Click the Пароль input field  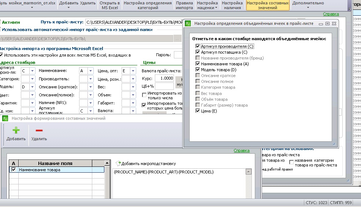pos(178,55)
